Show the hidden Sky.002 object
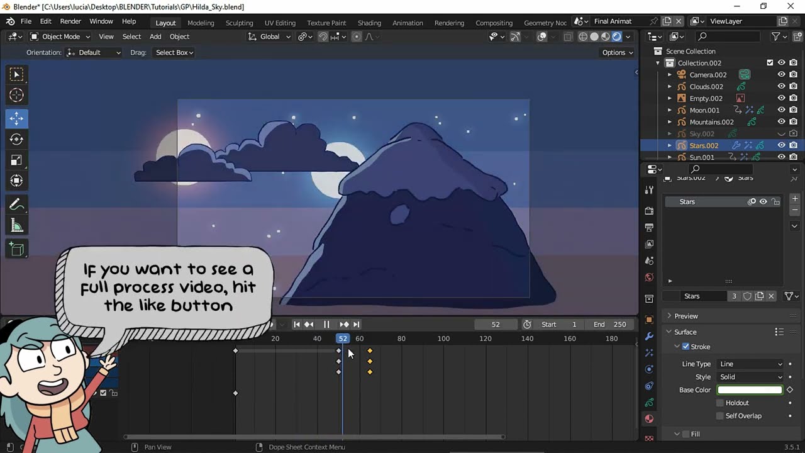The height and width of the screenshot is (453, 805). (x=782, y=133)
